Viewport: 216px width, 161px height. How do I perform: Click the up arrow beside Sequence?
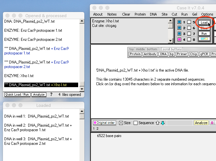pyautogui.click(x=158, y=123)
